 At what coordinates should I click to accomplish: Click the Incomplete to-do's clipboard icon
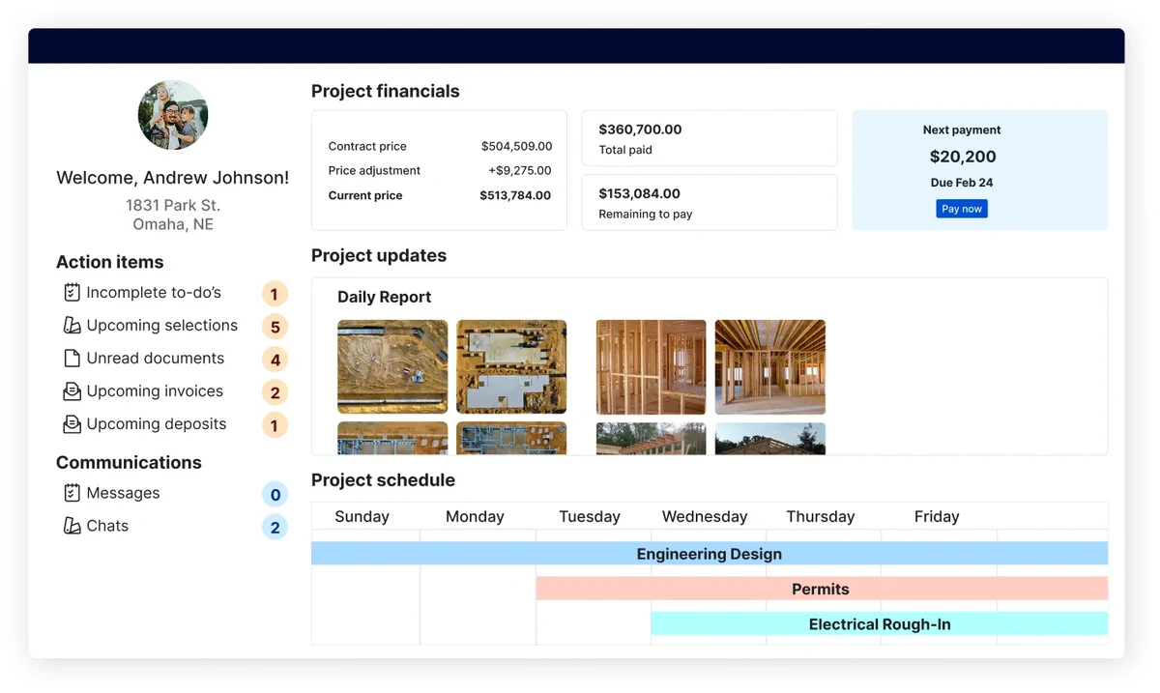(72, 292)
